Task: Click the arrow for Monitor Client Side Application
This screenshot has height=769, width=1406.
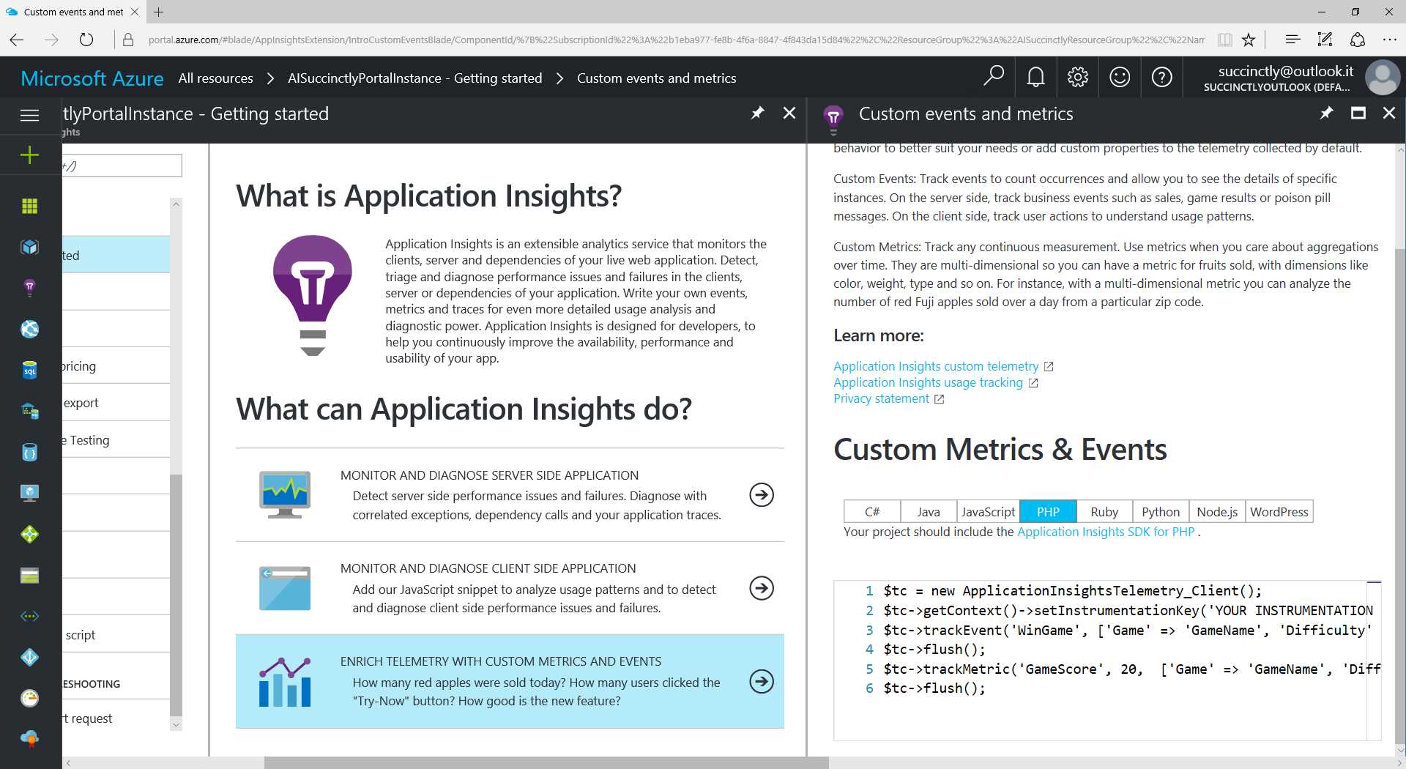Action: pyautogui.click(x=762, y=588)
